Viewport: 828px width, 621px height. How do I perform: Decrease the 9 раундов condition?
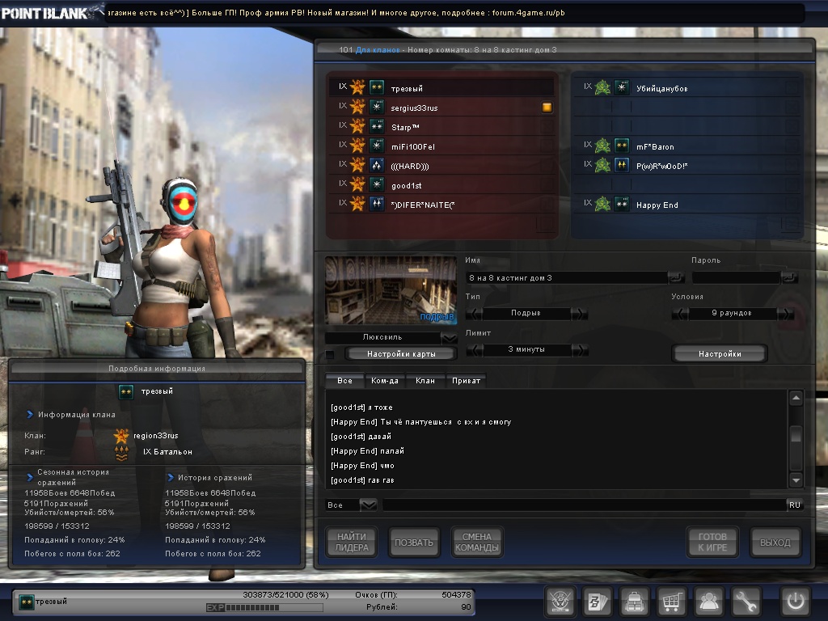[679, 314]
